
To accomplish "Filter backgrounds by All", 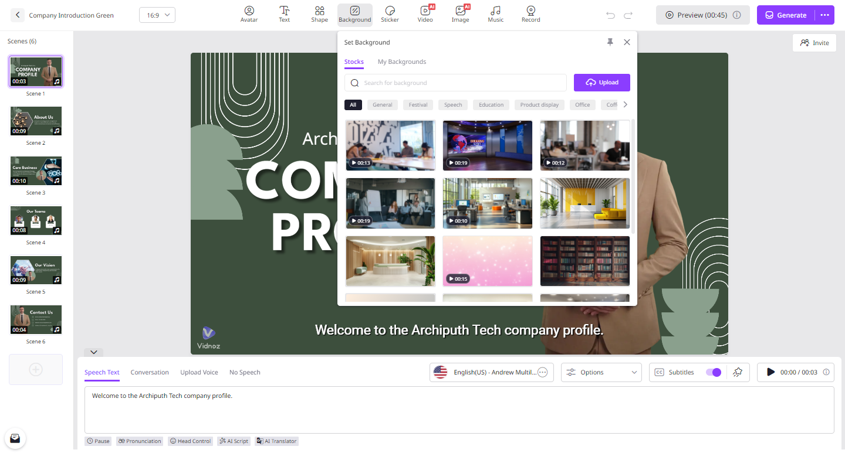I will point(353,105).
